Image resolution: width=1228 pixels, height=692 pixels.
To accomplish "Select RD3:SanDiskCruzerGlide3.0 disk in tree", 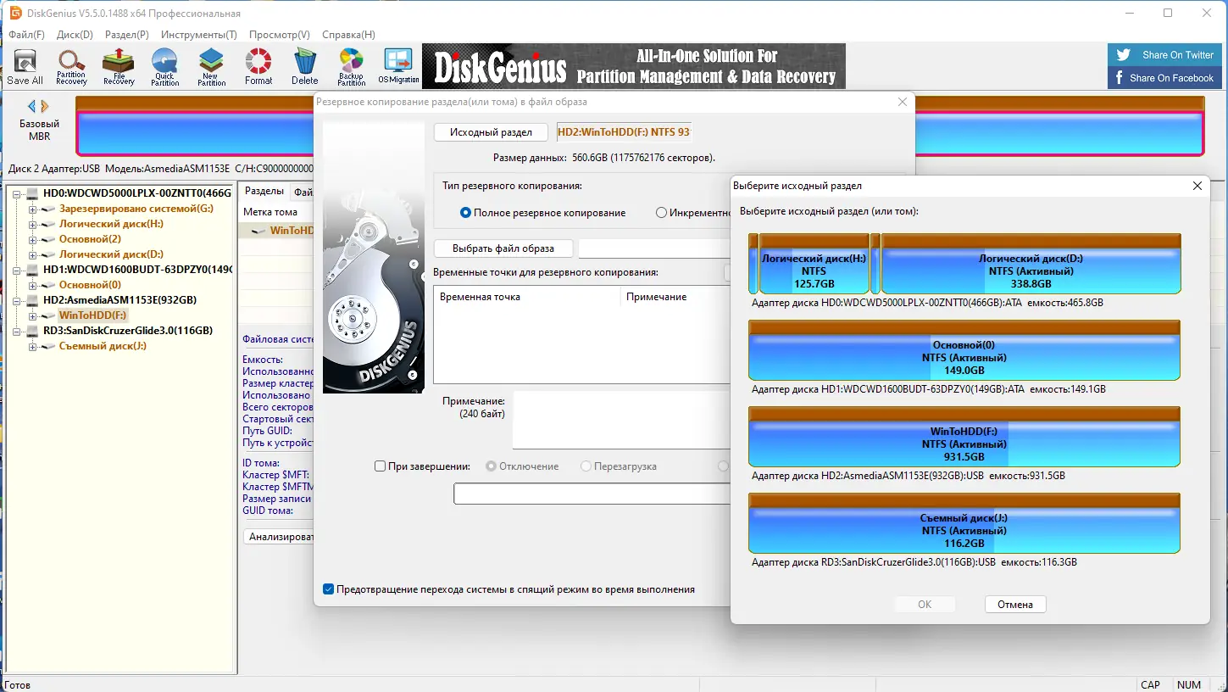I will pos(128,331).
